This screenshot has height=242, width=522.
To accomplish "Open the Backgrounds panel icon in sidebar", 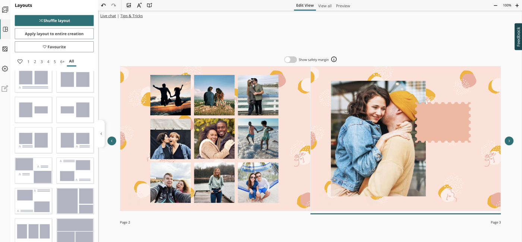I will pyautogui.click(x=5, y=49).
